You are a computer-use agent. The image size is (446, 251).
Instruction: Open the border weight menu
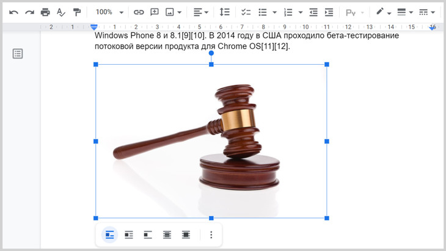click(x=401, y=12)
